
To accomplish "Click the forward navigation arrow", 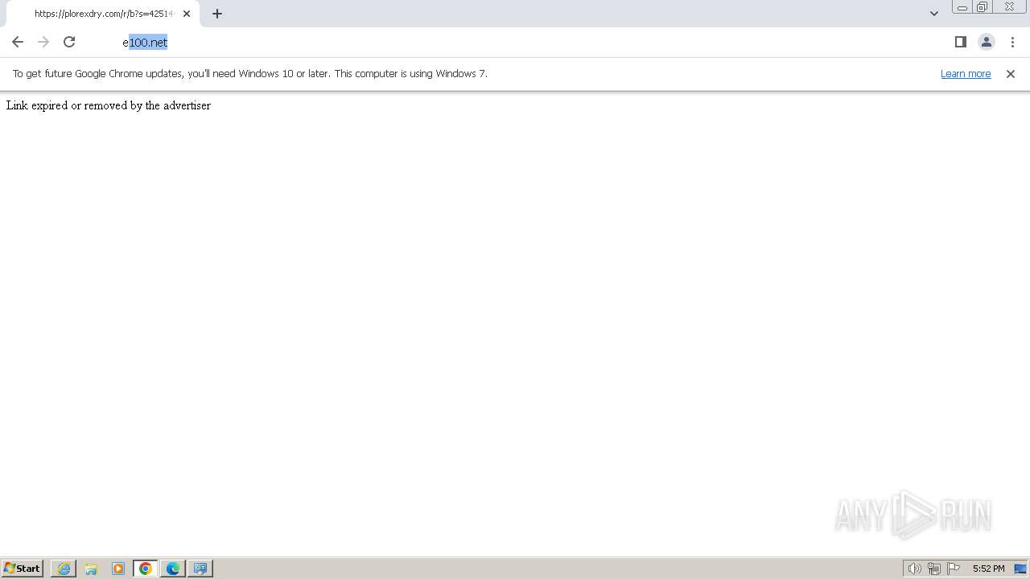I will coord(43,42).
